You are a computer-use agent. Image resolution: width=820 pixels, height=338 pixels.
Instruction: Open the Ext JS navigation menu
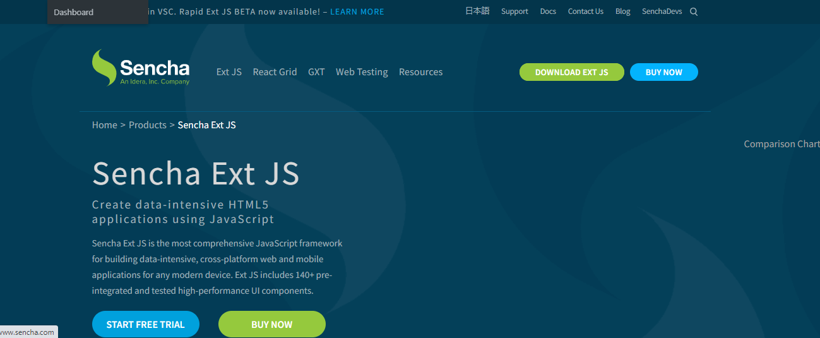point(229,72)
